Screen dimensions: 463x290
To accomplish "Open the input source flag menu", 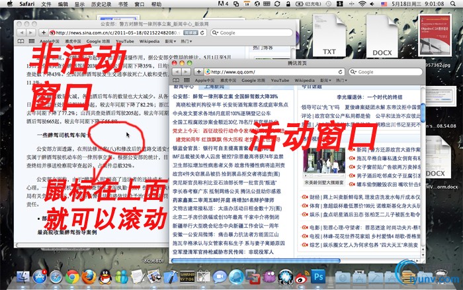I will click(x=384, y=4).
